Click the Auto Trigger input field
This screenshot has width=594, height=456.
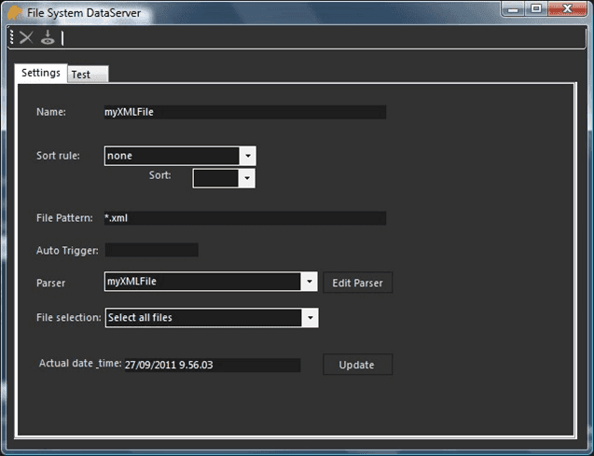(151, 250)
